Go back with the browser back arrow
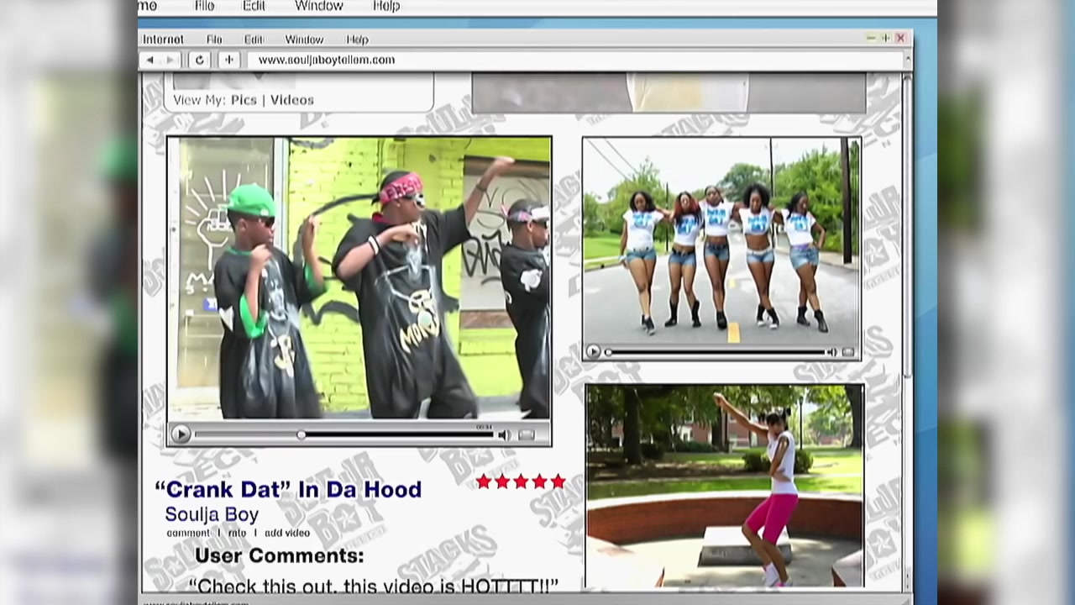 150,60
